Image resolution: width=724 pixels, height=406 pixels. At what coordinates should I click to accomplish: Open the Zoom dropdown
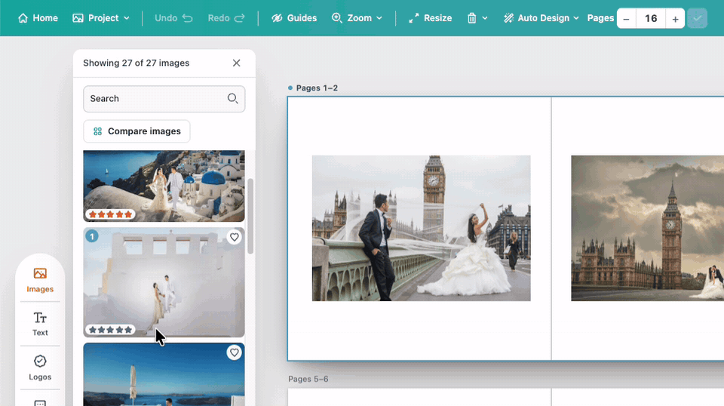click(x=357, y=18)
